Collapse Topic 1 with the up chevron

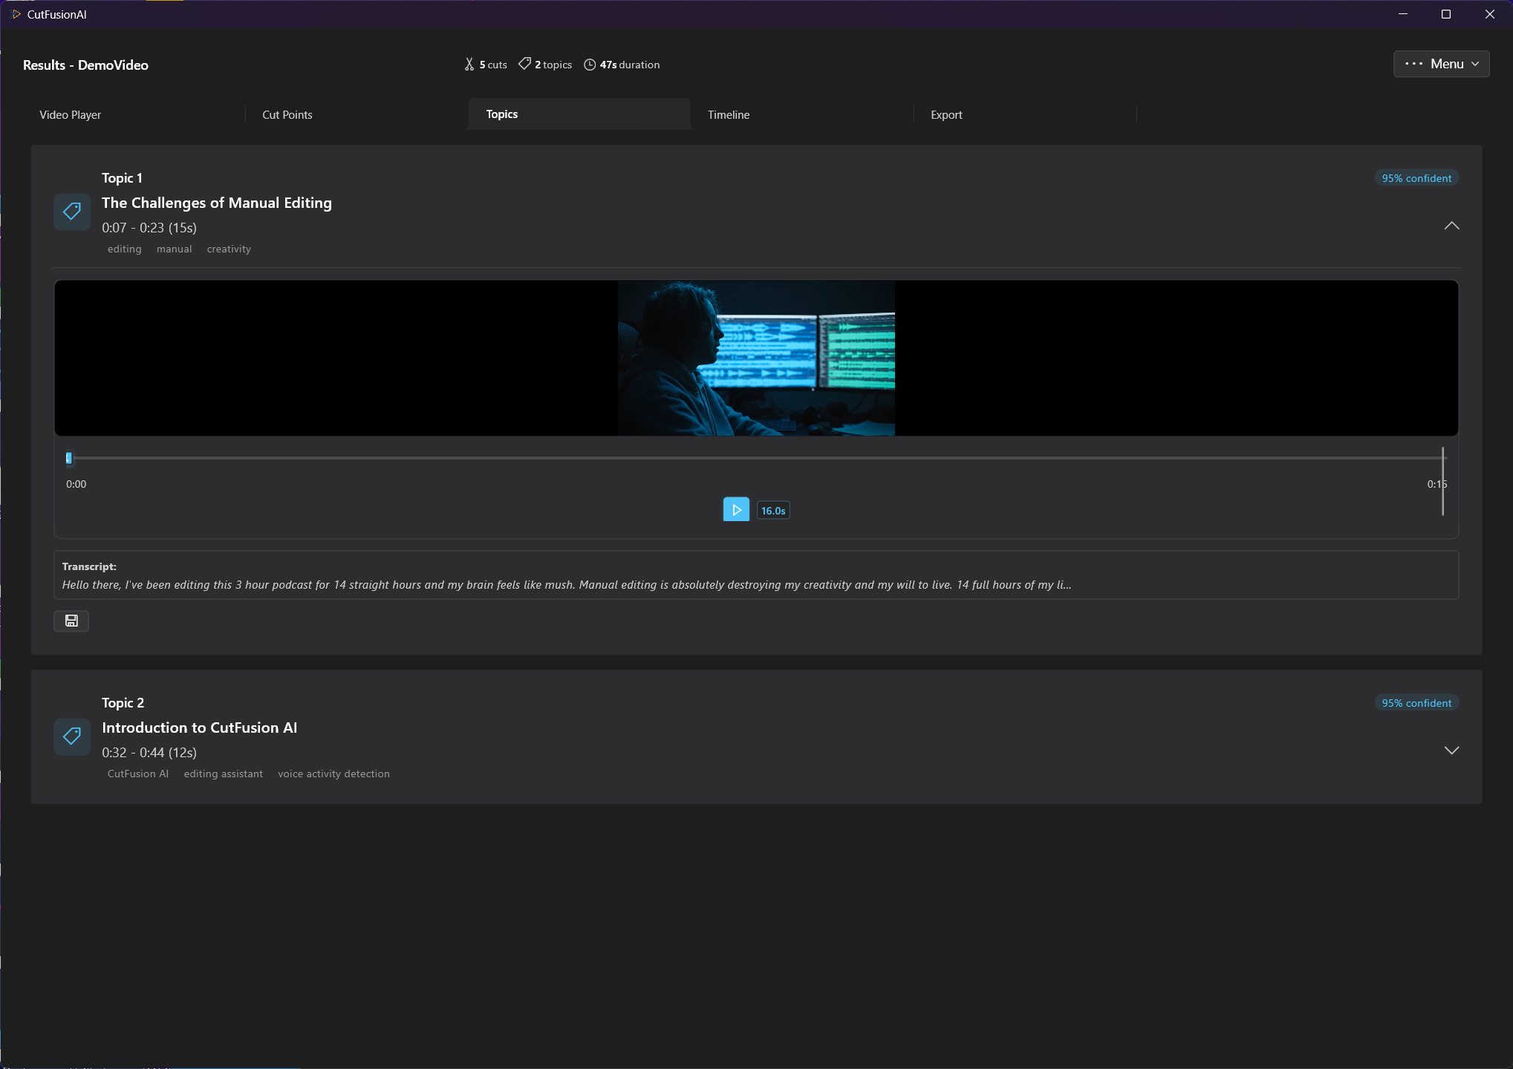1451,226
